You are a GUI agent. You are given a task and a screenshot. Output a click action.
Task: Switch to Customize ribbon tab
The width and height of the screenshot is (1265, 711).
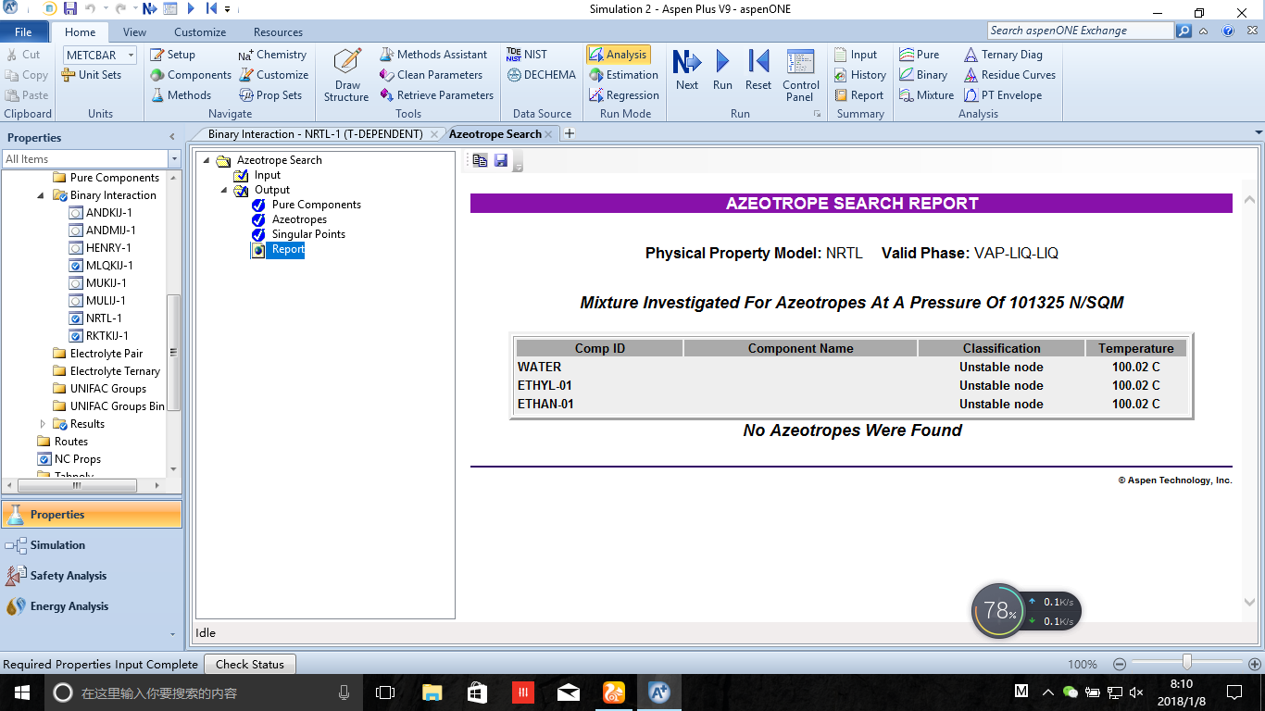click(200, 31)
